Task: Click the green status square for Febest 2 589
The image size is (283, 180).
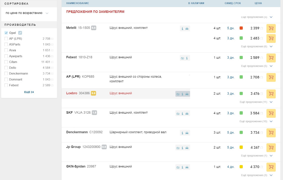Action: pos(241,58)
